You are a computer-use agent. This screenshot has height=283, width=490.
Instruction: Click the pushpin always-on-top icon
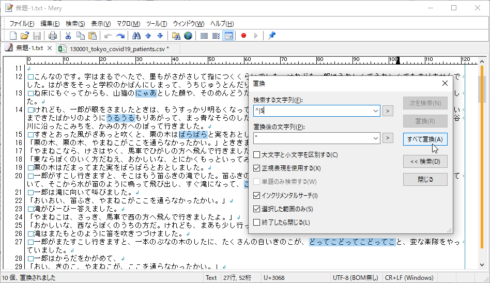click(271, 36)
